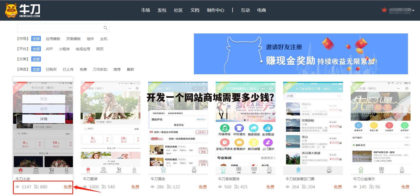
Task: Click the invite-friends 赚现金奖励 banner
Action: pyautogui.click(x=301, y=54)
